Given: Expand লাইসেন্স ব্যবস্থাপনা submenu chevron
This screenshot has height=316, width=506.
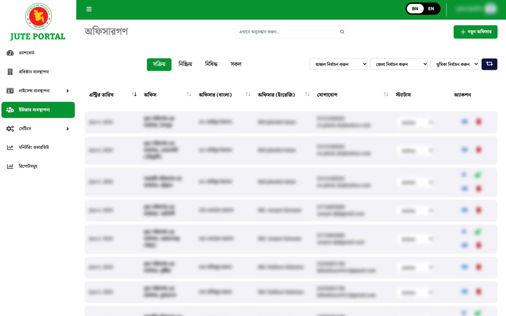Looking at the screenshot, I should click(x=68, y=91).
